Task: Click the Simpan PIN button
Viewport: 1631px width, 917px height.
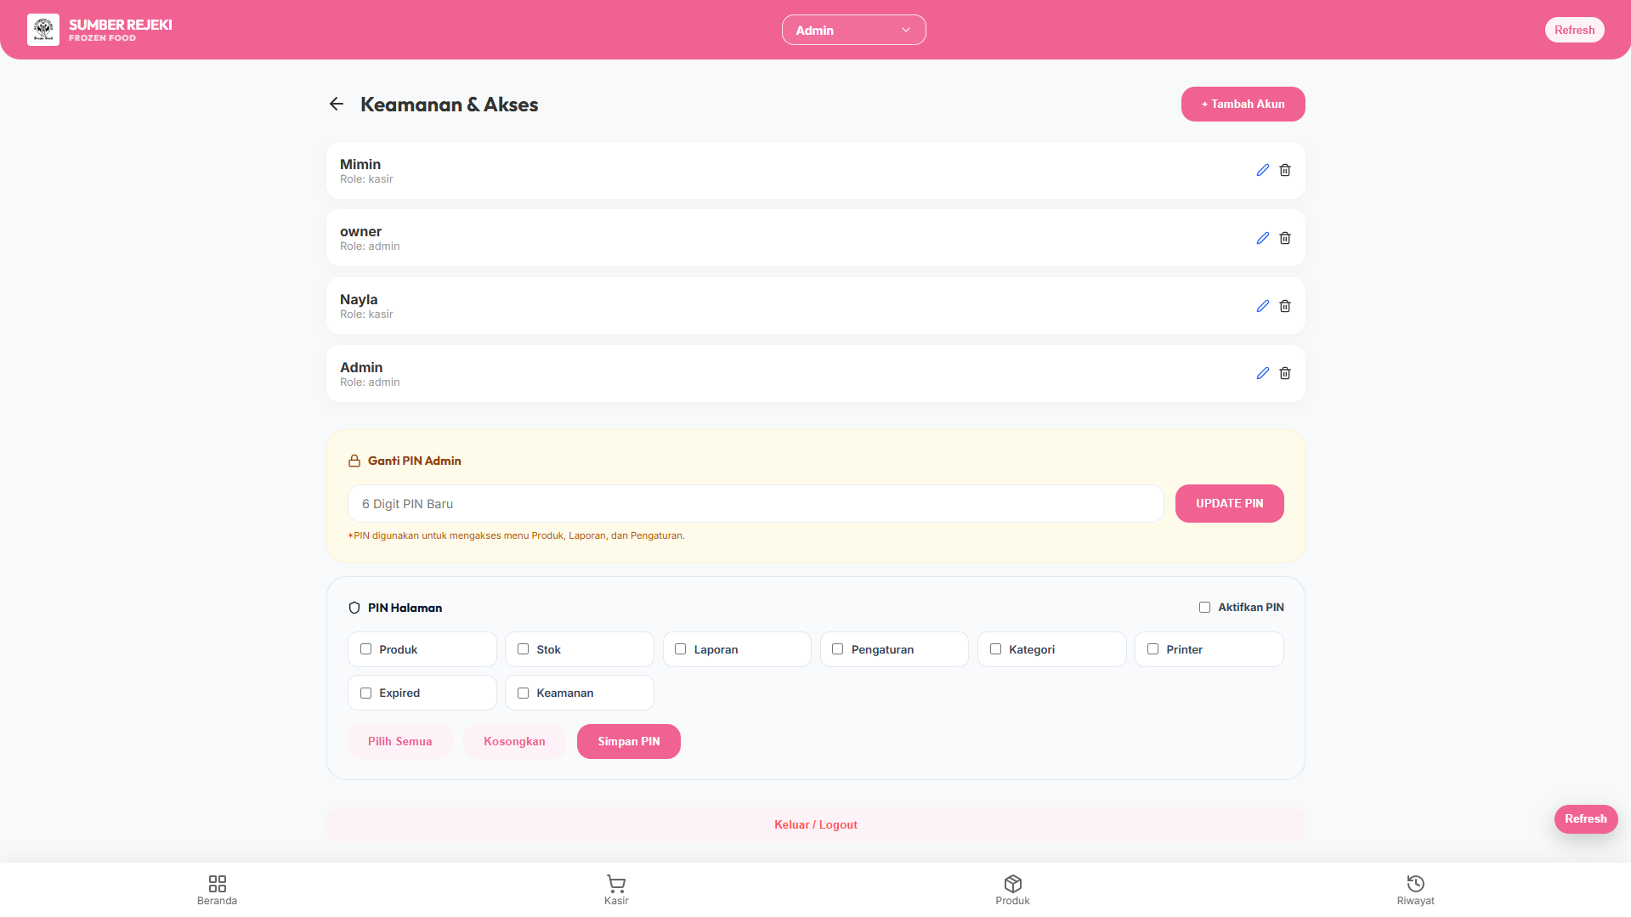Action: [628, 741]
